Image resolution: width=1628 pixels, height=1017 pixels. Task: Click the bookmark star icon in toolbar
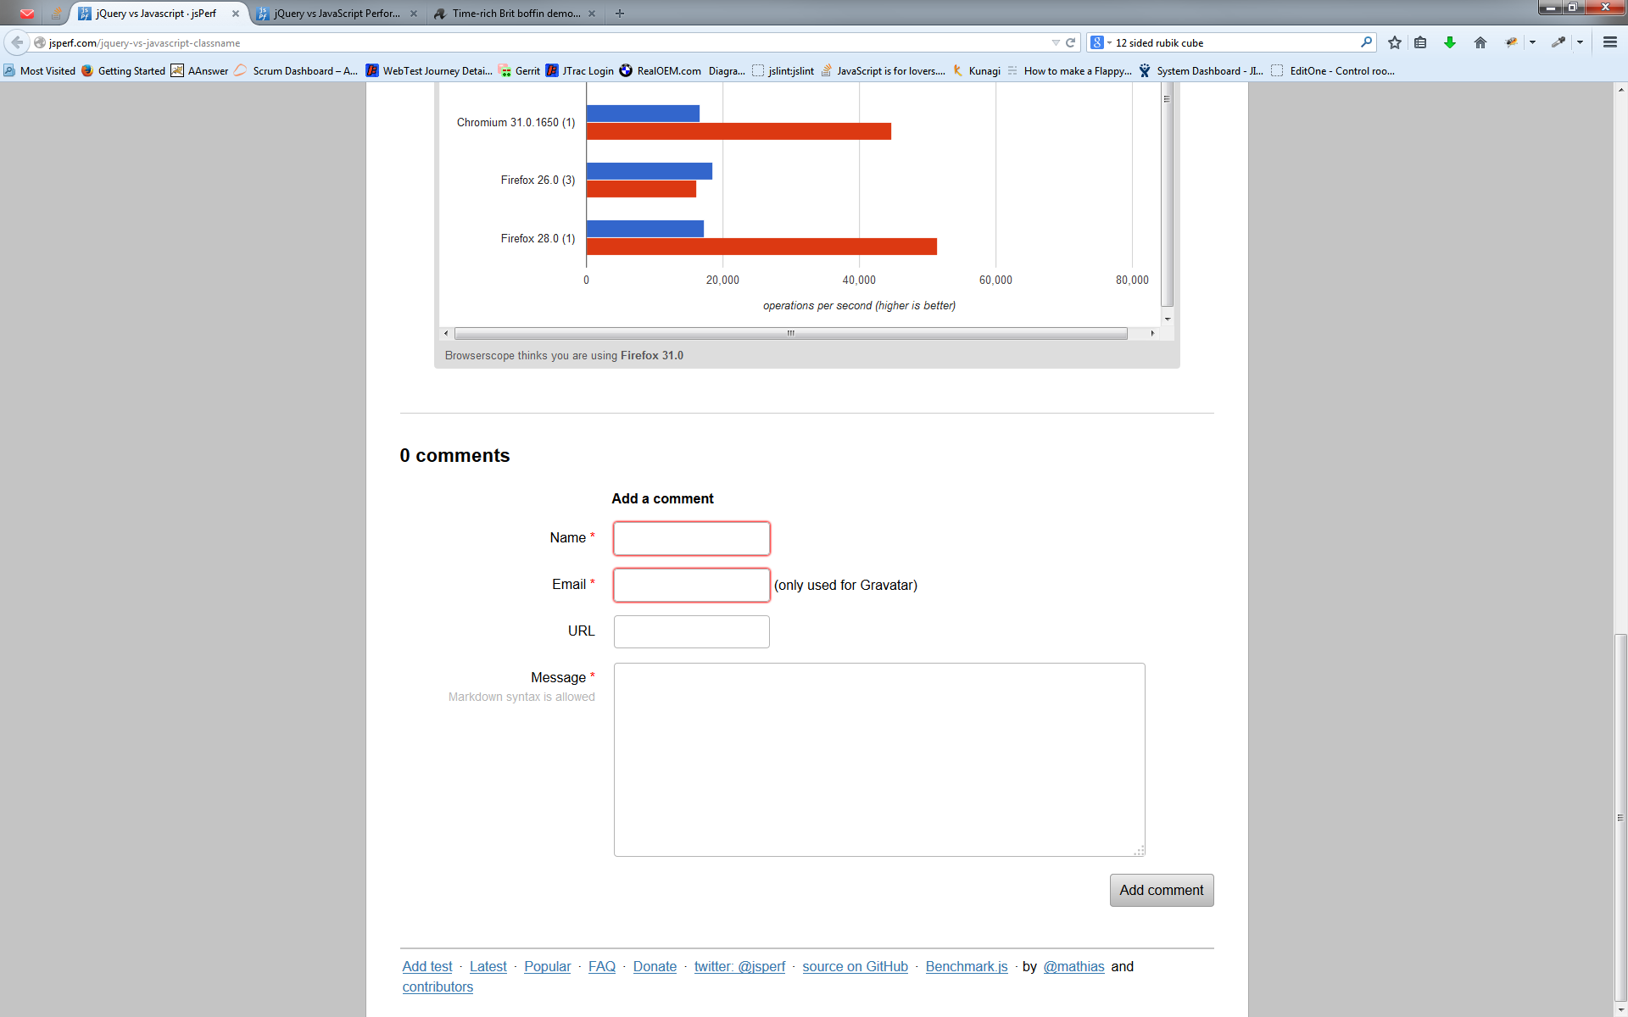coord(1394,43)
